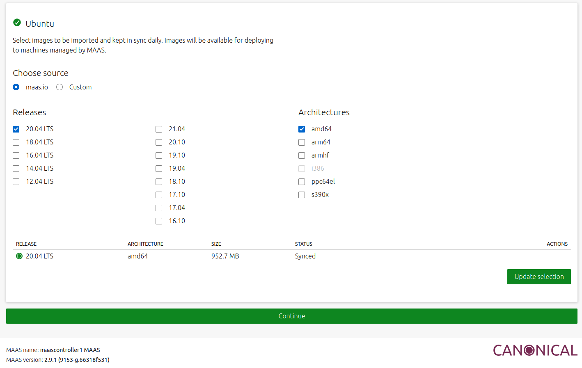The image size is (582, 368).
Task: Click the MAAS name maascontroller1 text
Action: [53, 350]
